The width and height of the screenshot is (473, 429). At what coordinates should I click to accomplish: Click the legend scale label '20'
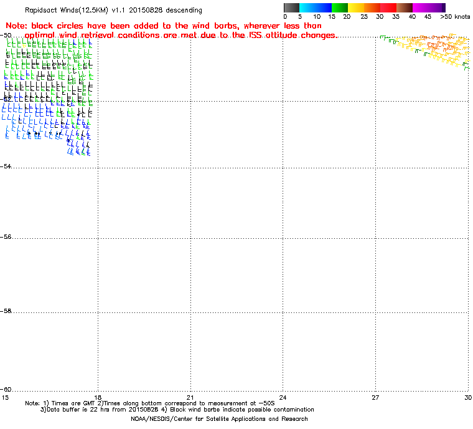tap(347, 17)
